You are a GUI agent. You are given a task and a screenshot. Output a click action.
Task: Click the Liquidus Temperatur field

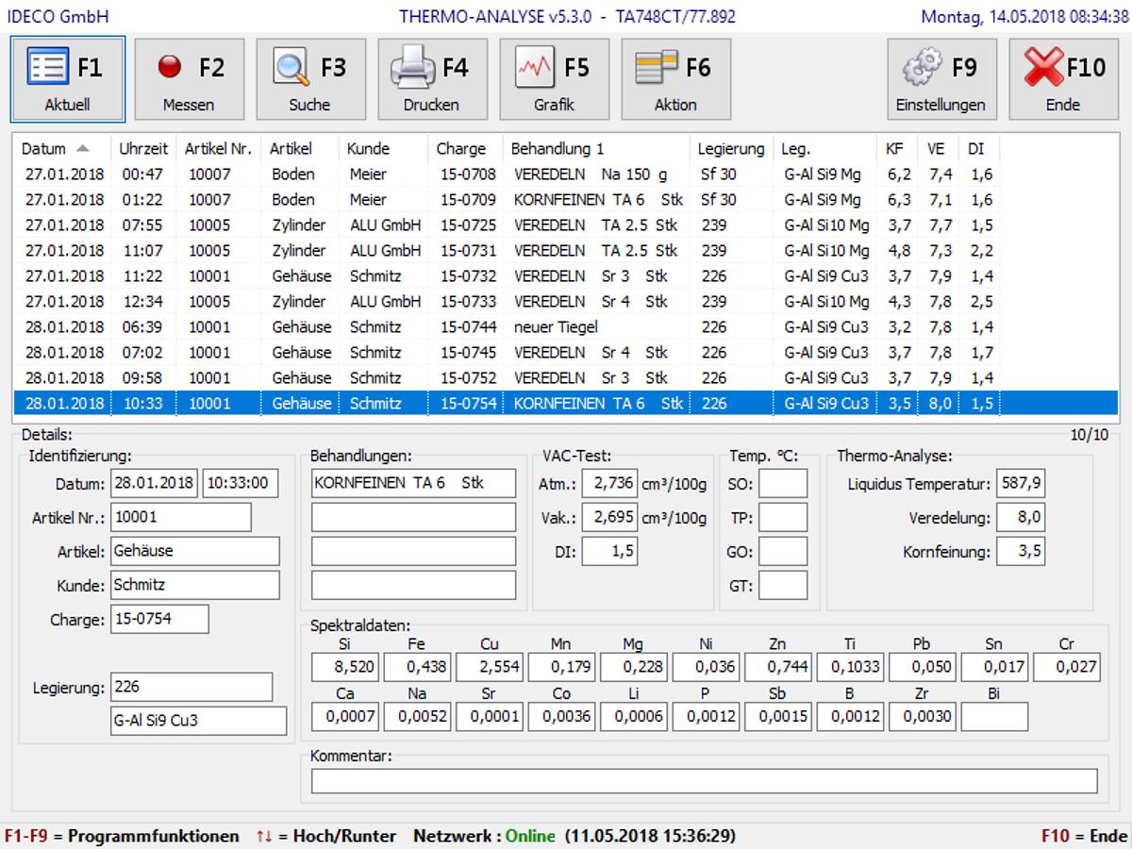tap(1021, 485)
